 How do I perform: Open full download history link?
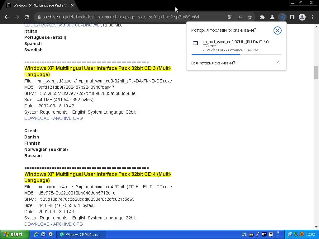click(x=213, y=63)
